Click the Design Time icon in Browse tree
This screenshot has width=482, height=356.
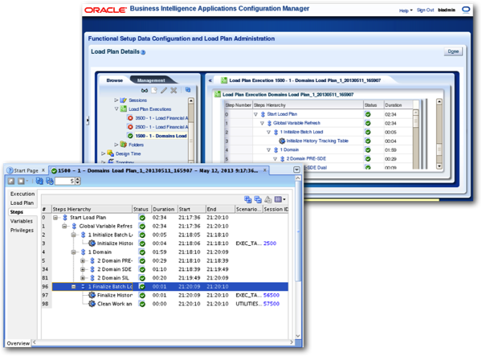[x=110, y=153]
